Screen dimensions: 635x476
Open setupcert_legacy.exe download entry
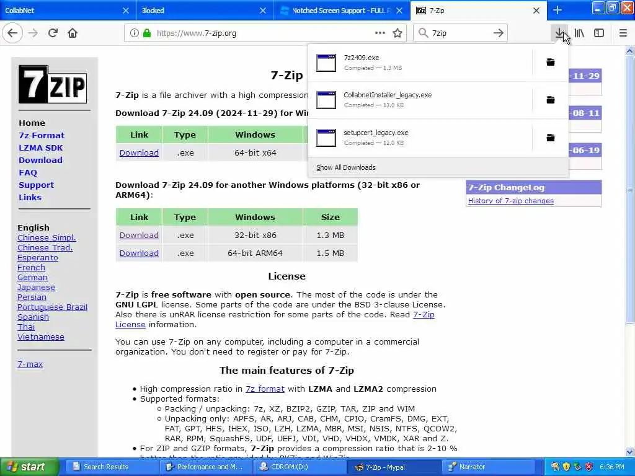pyautogui.click(x=419, y=138)
